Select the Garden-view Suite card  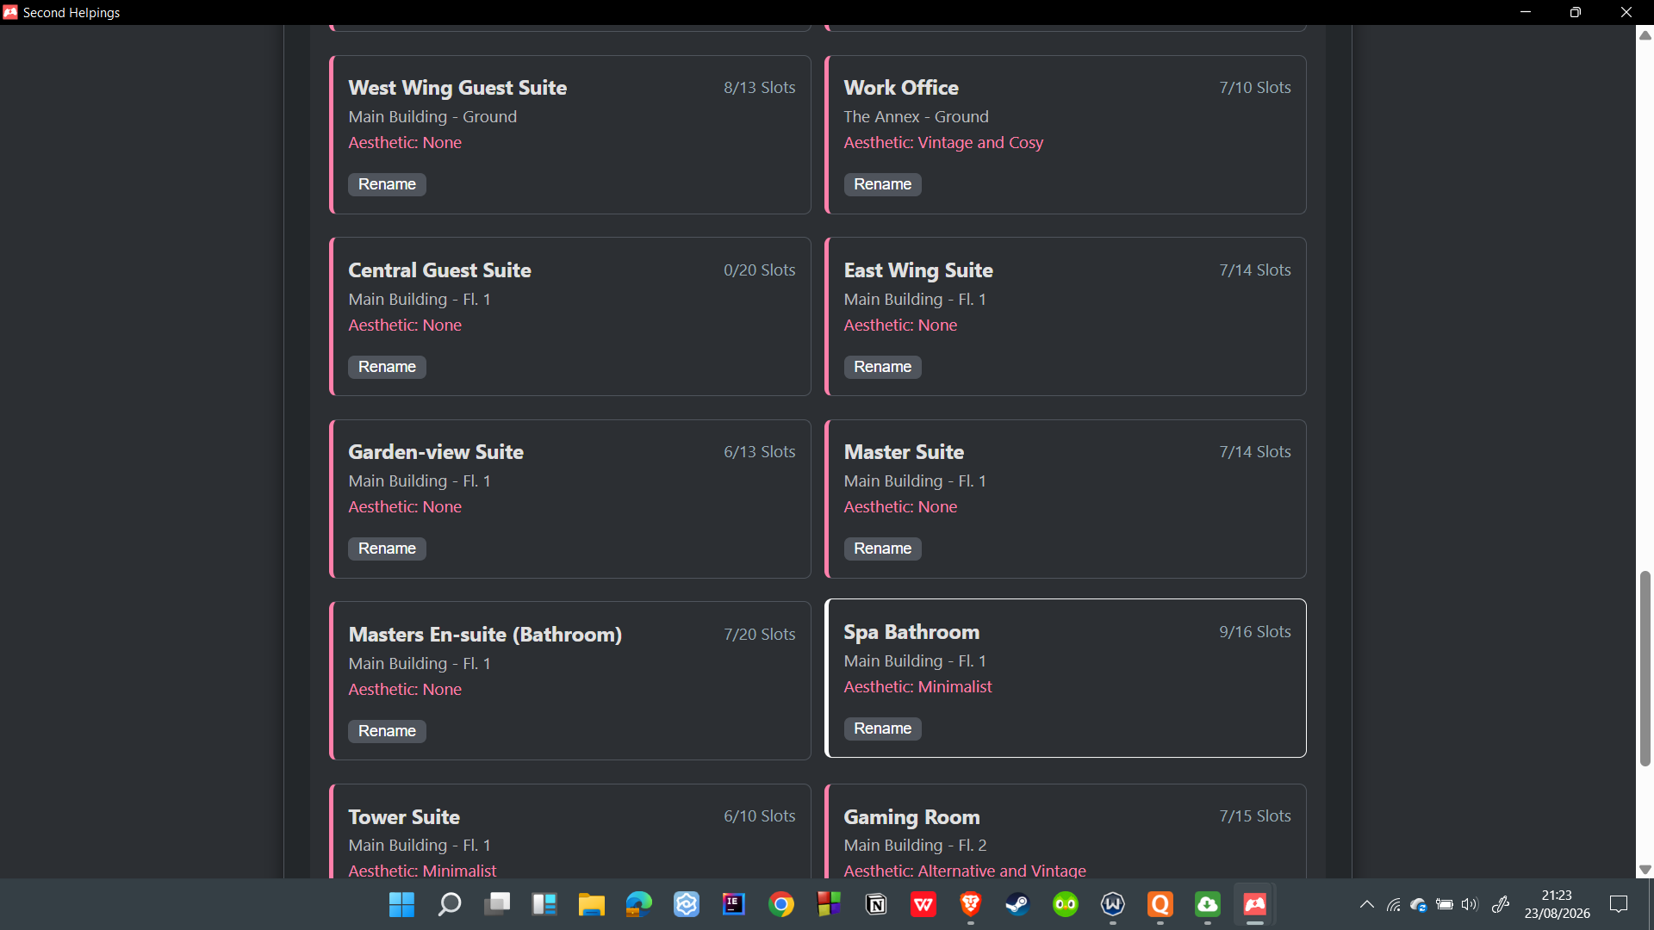570,499
